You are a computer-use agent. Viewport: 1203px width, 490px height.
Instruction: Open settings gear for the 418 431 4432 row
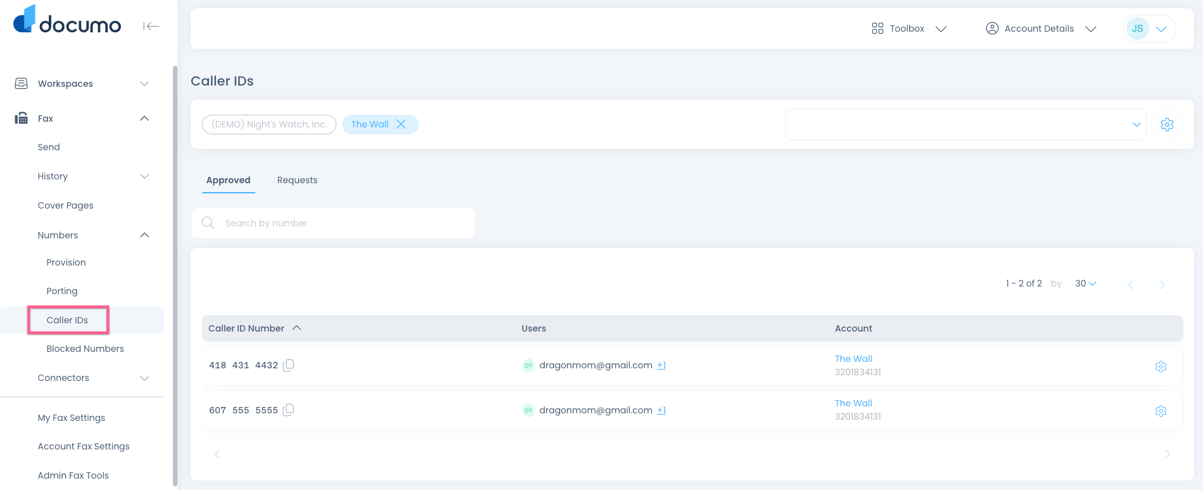click(1161, 366)
